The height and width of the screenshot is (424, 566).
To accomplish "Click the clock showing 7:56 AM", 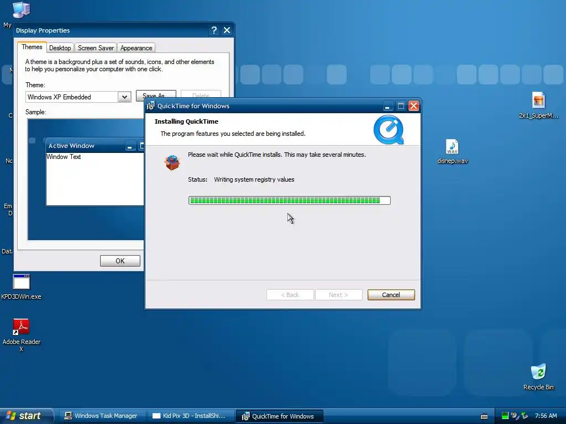I will click(546, 416).
